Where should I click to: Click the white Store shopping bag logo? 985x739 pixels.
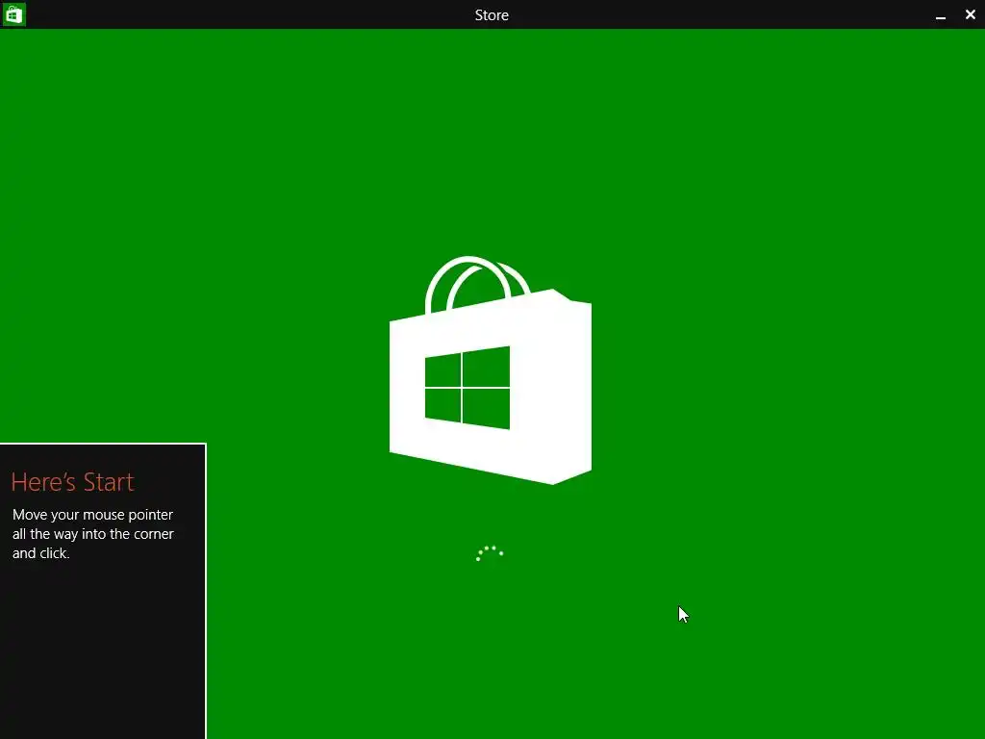tap(490, 370)
